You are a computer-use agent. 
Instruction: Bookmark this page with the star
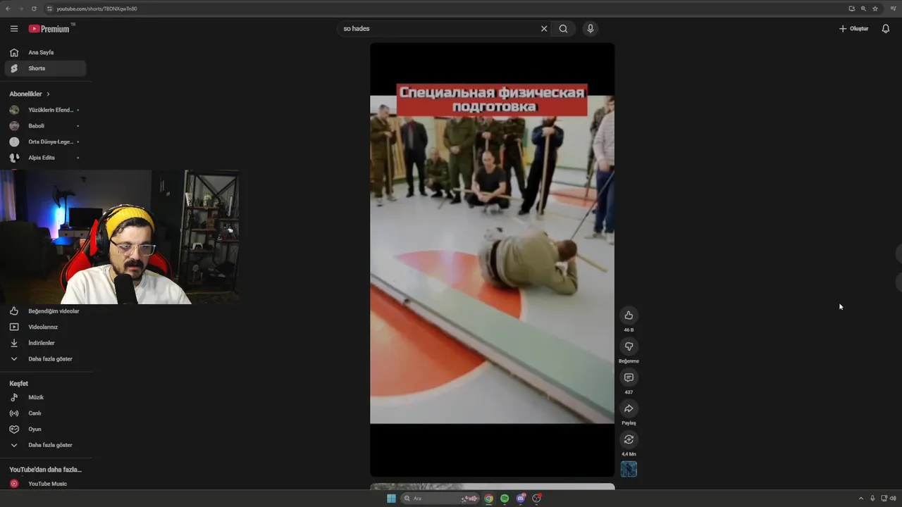click(875, 8)
